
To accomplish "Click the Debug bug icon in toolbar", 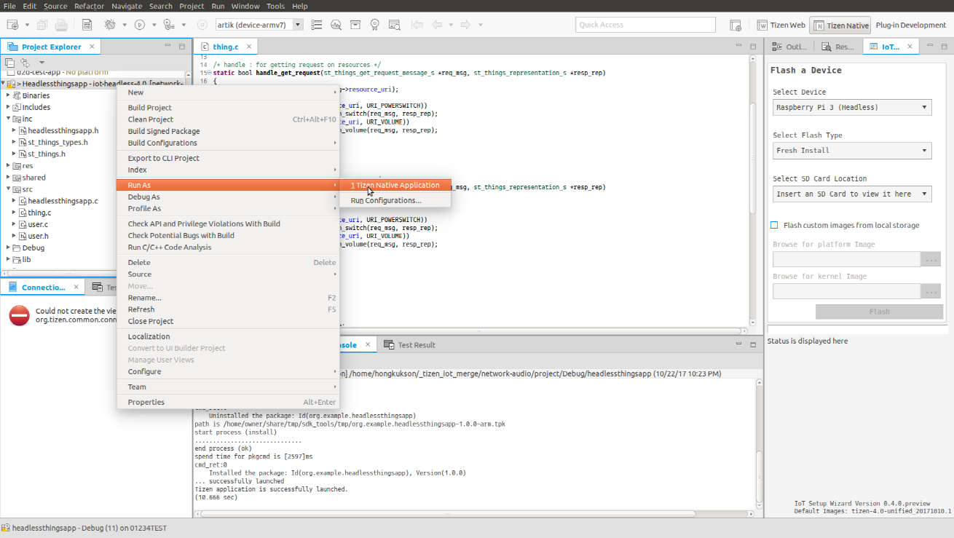I will [x=110, y=25].
